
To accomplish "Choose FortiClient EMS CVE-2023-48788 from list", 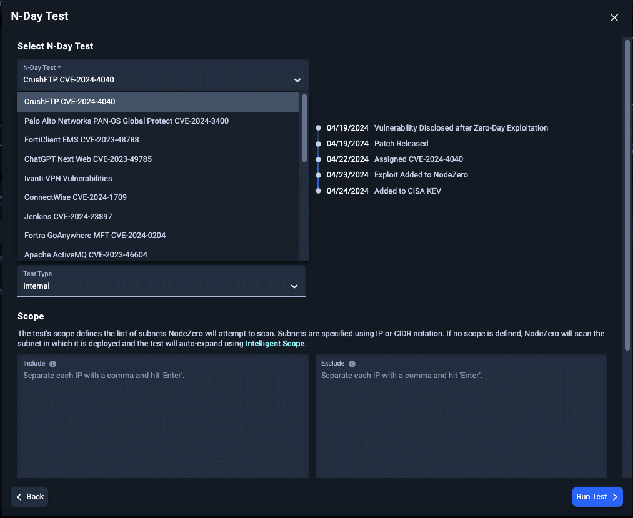I will (x=159, y=140).
